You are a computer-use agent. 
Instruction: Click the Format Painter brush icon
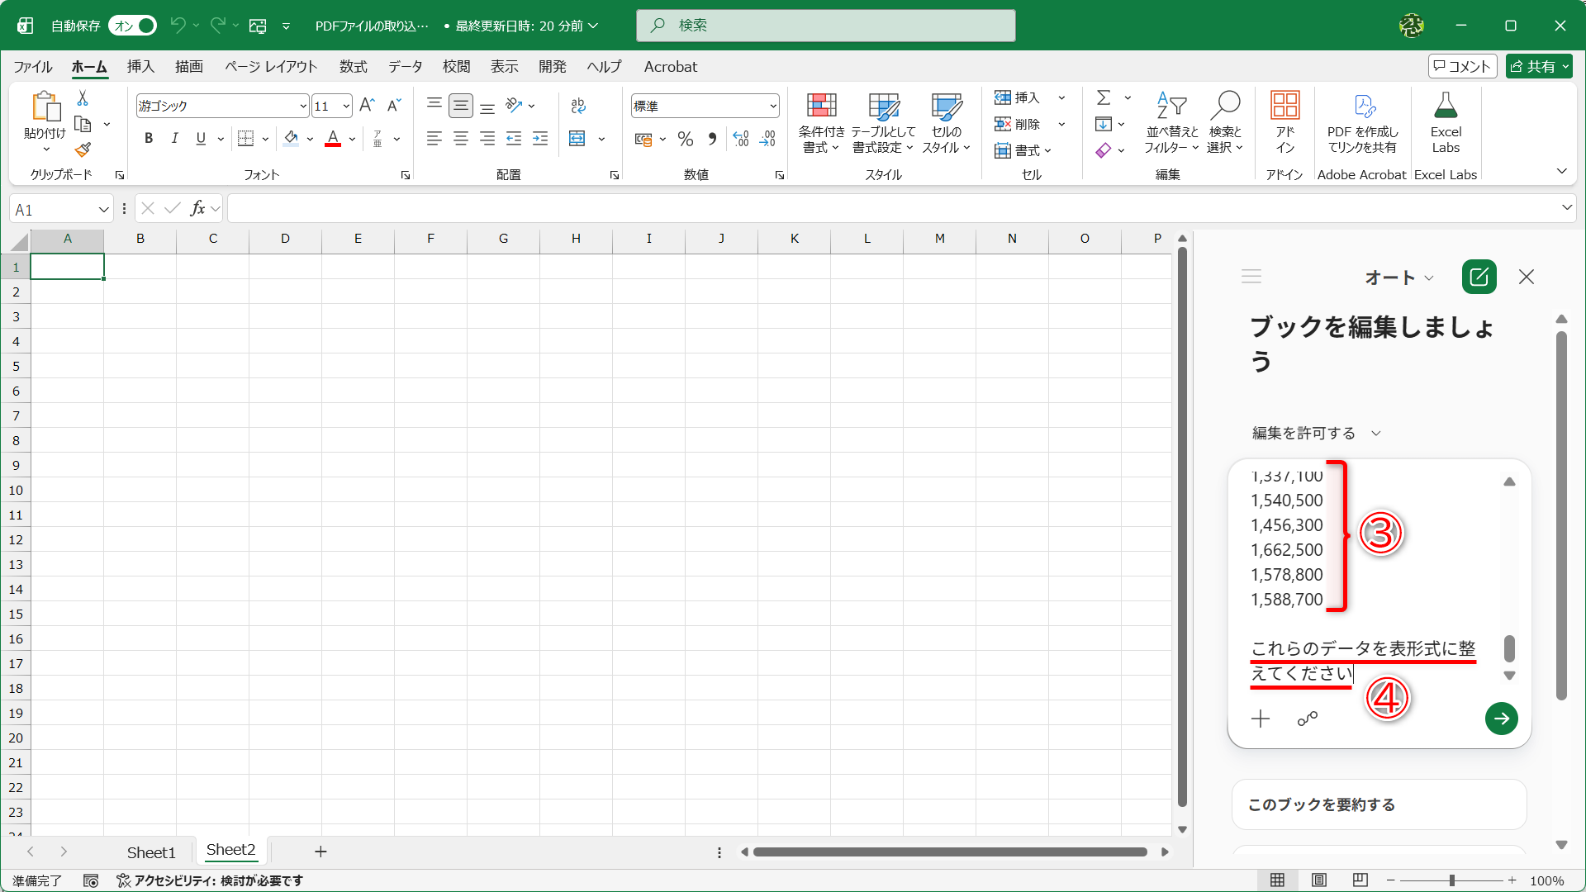[x=83, y=149]
